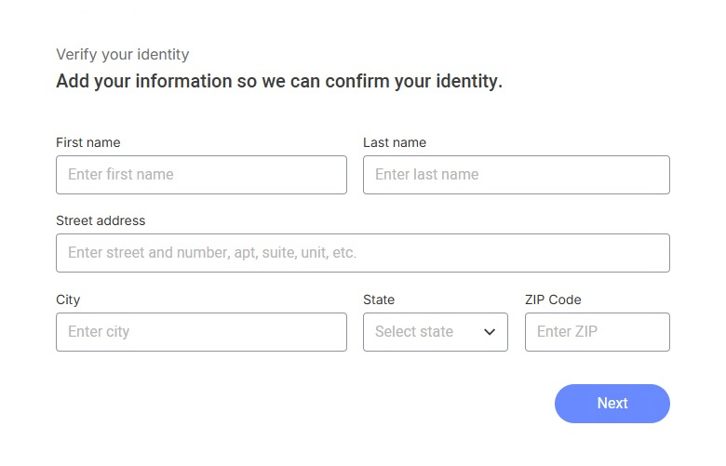Click the chevron arrow in State selector

pyautogui.click(x=490, y=332)
